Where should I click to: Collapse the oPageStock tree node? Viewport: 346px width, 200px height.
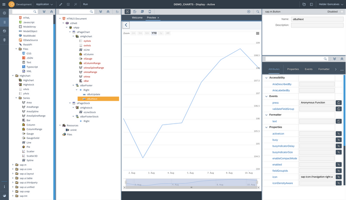point(70,103)
